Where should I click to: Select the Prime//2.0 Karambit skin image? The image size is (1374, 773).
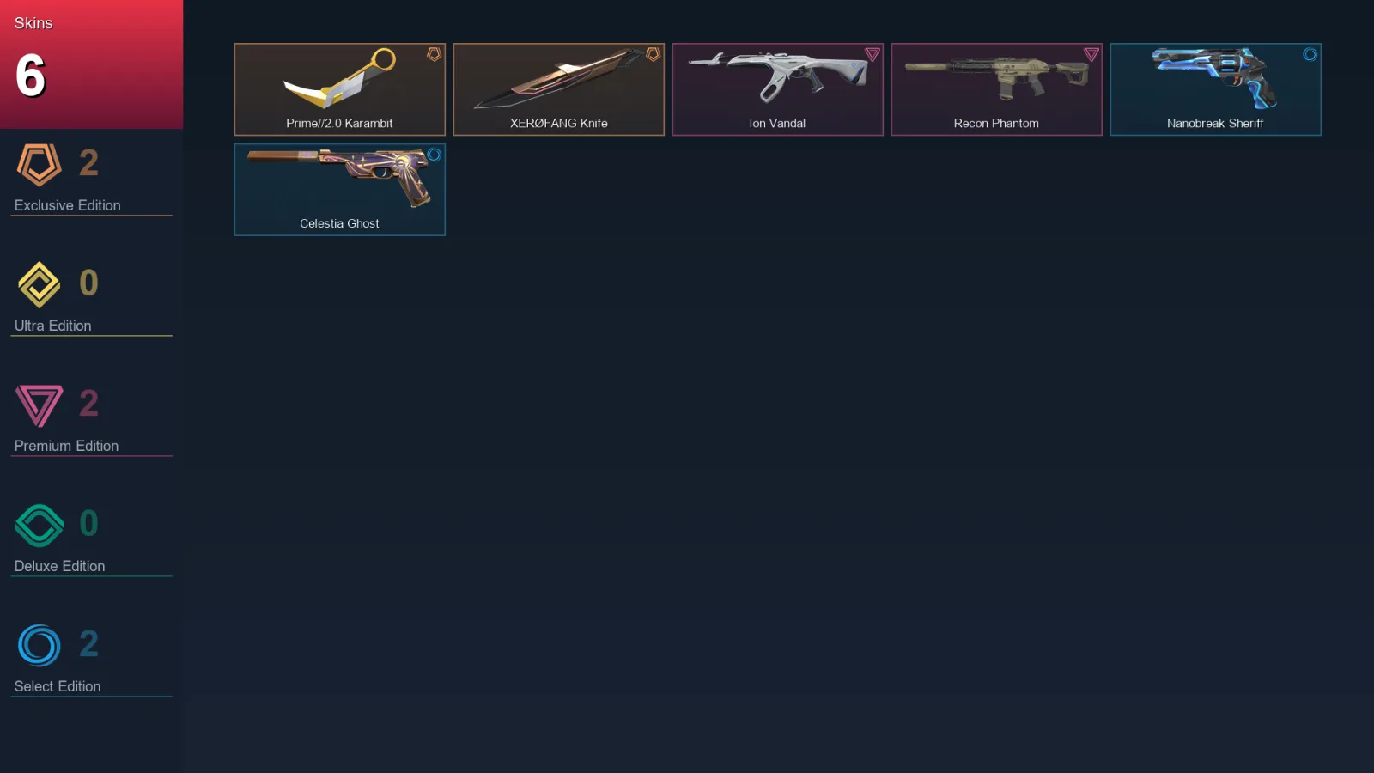(339, 79)
